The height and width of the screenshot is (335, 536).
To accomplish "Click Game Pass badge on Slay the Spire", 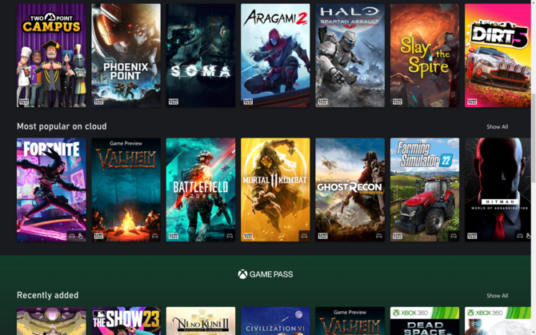I will [398, 102].
